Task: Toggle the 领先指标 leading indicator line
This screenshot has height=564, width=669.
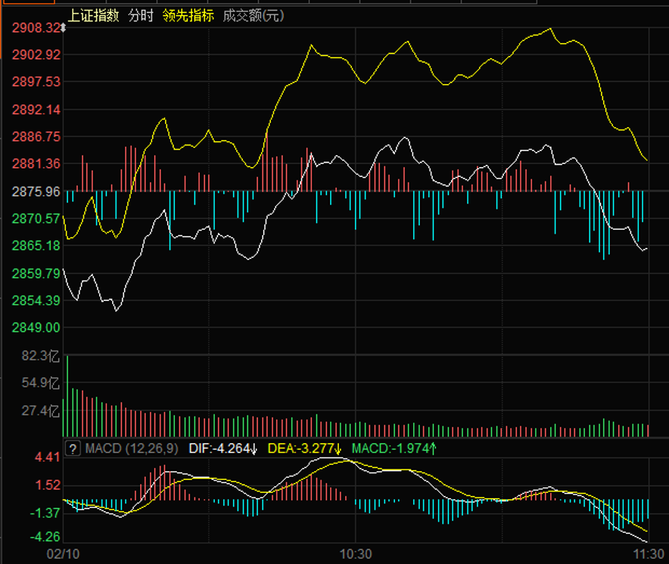Action: point(188,15)
